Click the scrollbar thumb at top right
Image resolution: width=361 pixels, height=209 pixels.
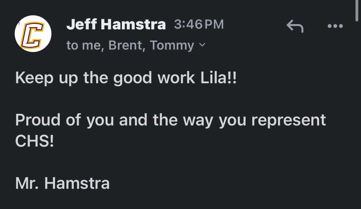pos(357,11)
